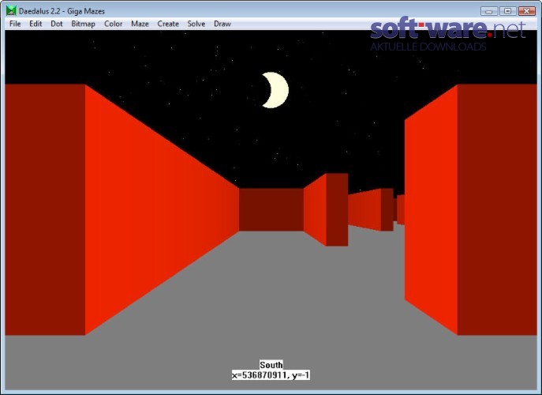Click the Daedalus app icon in title bar
Screen dimensions: 542x395
(11, 11)
